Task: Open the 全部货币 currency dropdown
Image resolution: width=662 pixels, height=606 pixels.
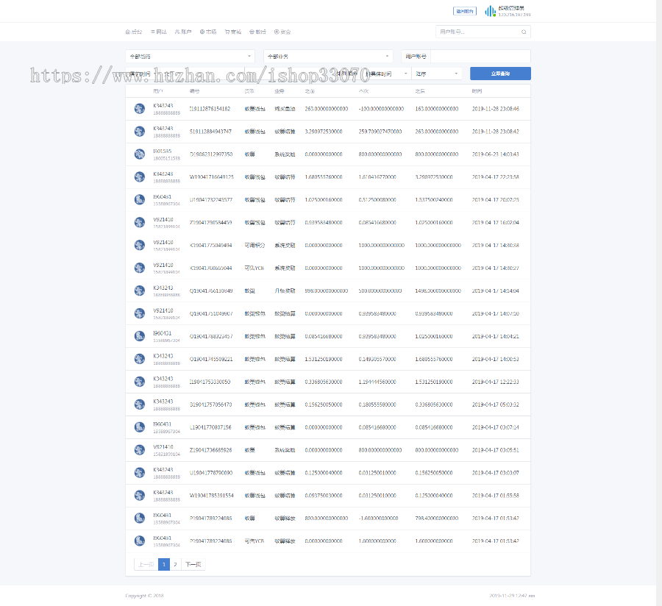Action: [190, 56]
